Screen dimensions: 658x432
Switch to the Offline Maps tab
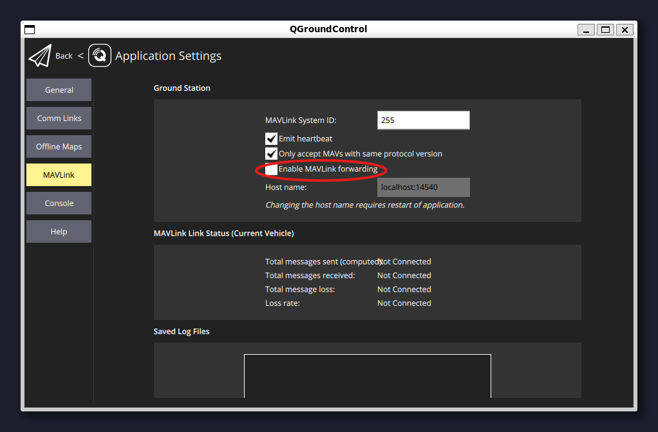[x=59, y=147]
